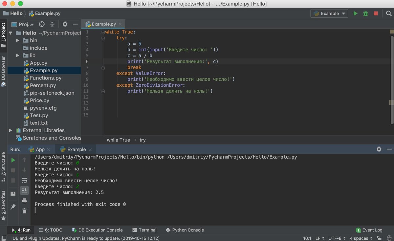Open the DB Browser side panel
Screen dimensions: 394x241
3,71
